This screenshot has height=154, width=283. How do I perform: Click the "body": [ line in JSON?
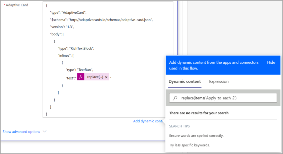pos(57,34)
